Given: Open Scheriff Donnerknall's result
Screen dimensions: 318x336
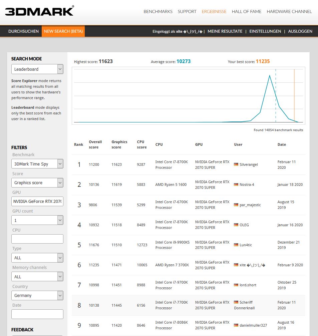Looking at the screenshot, I should 244,305.
